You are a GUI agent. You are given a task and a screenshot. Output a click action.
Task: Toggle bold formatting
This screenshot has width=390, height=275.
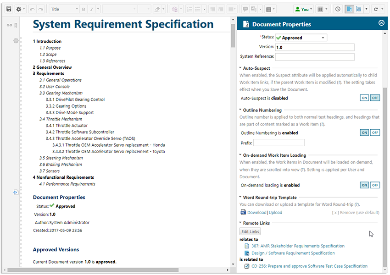(84, 9)
